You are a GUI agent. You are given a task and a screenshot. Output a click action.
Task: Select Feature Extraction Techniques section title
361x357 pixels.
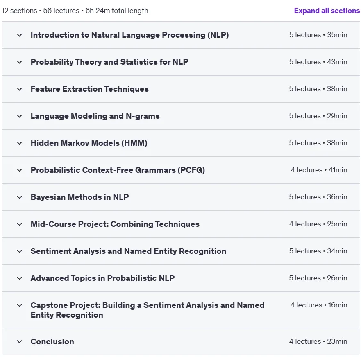(x=90, y=89)
